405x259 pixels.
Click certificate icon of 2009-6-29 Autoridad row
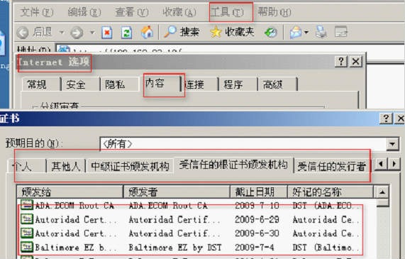click(x=27, y=219)
